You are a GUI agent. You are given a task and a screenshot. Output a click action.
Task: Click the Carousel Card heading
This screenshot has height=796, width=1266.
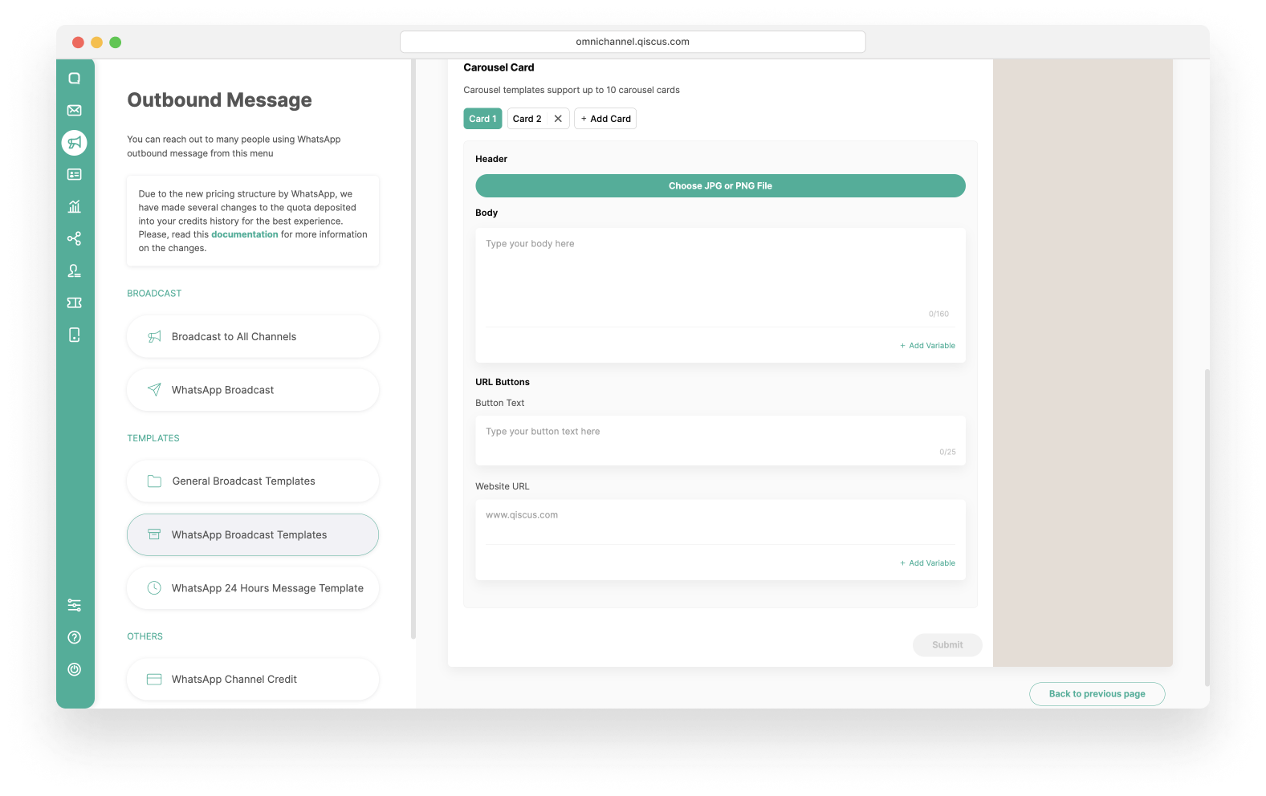pyautogui.click(x=499, y=68)
